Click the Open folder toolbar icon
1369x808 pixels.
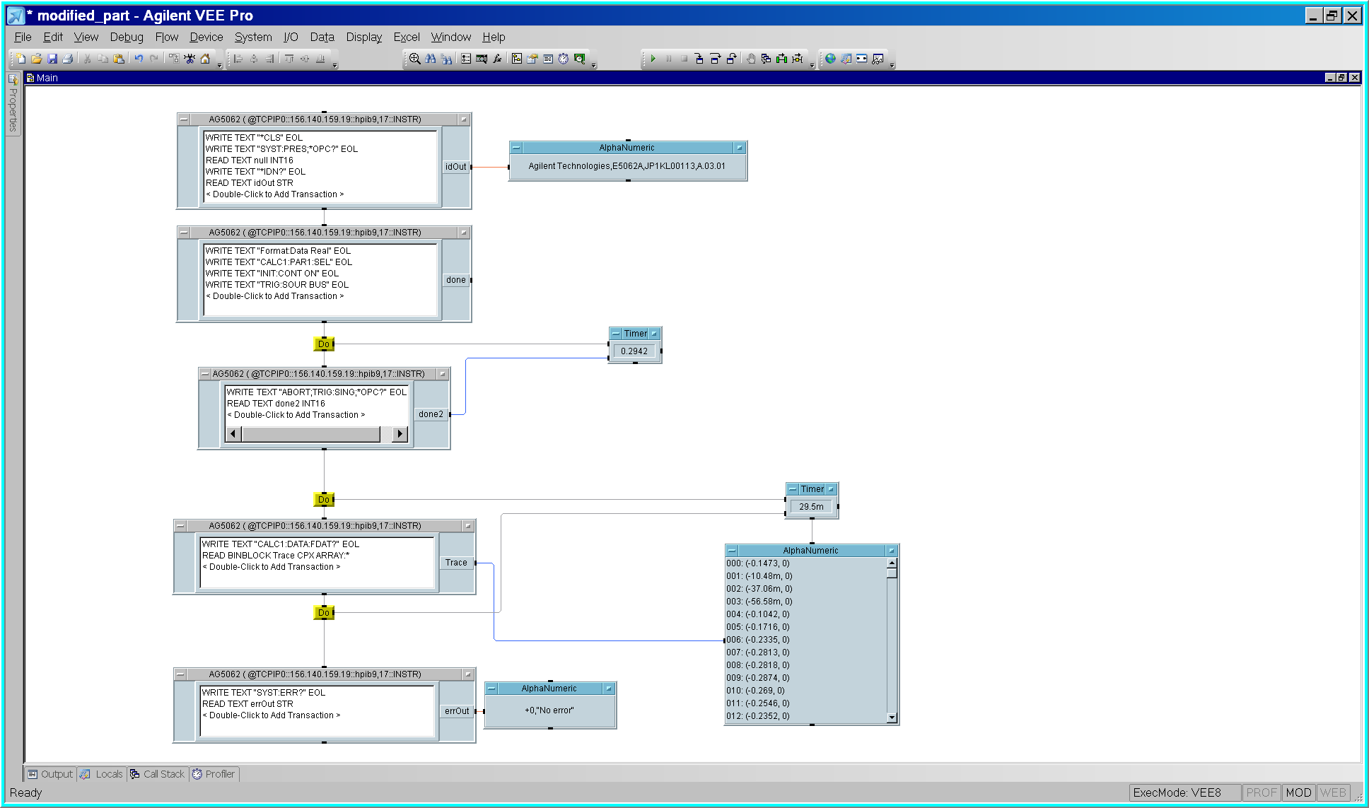pyautogui.click(x=36, y=59)
